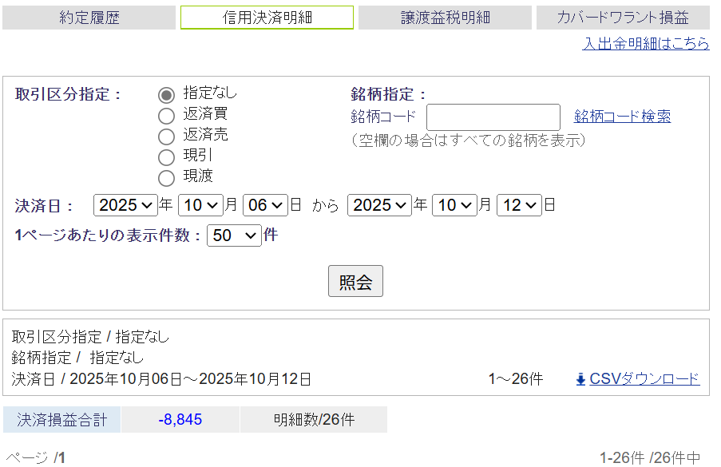Open the end day dropdown showing 12
Viewport: 721px width, 467px height.
519,205
